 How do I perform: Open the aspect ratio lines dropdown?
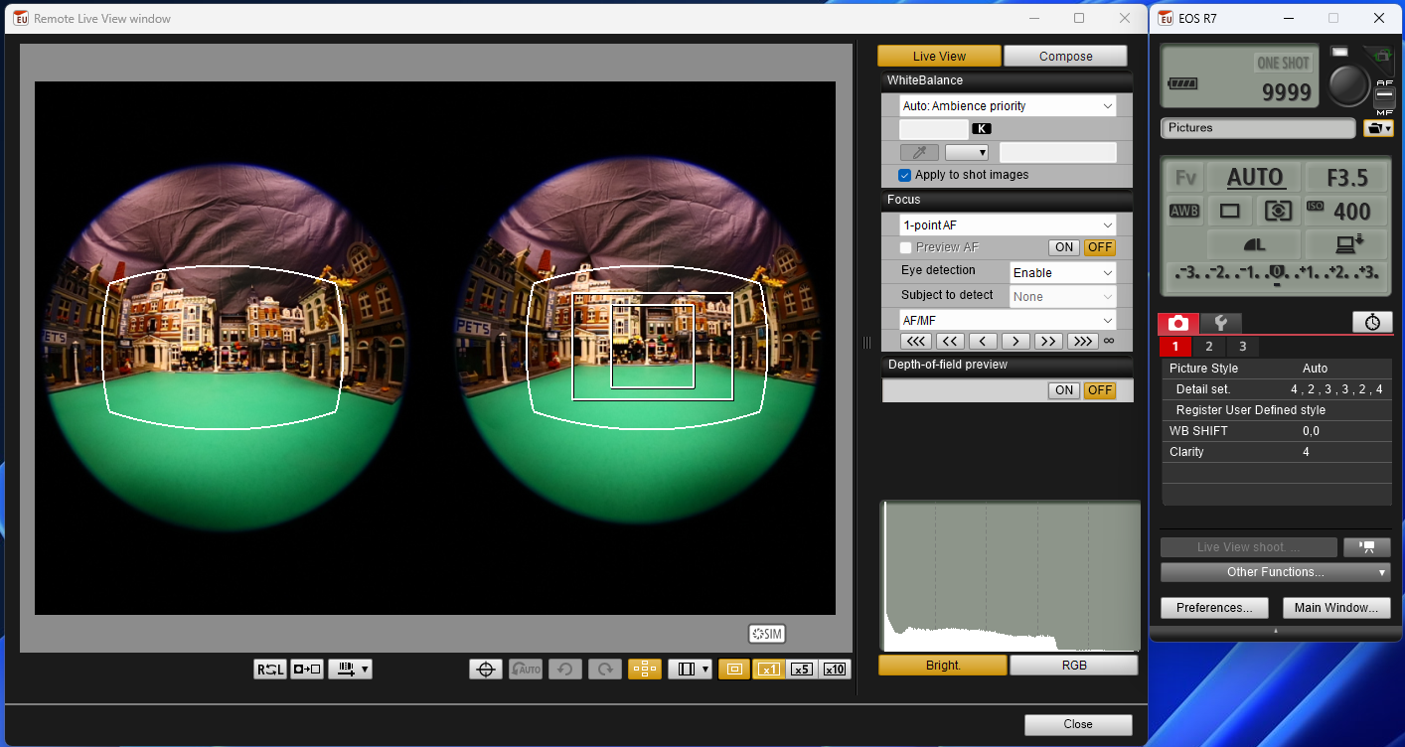(x=691, y=670)
